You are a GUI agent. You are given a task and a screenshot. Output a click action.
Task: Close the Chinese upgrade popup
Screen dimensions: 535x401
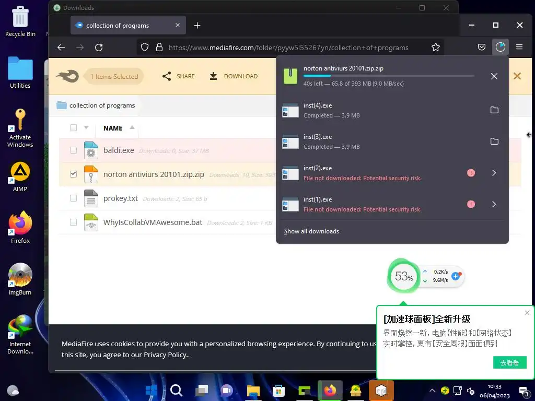pyautogui.click(x=527, y=313)
